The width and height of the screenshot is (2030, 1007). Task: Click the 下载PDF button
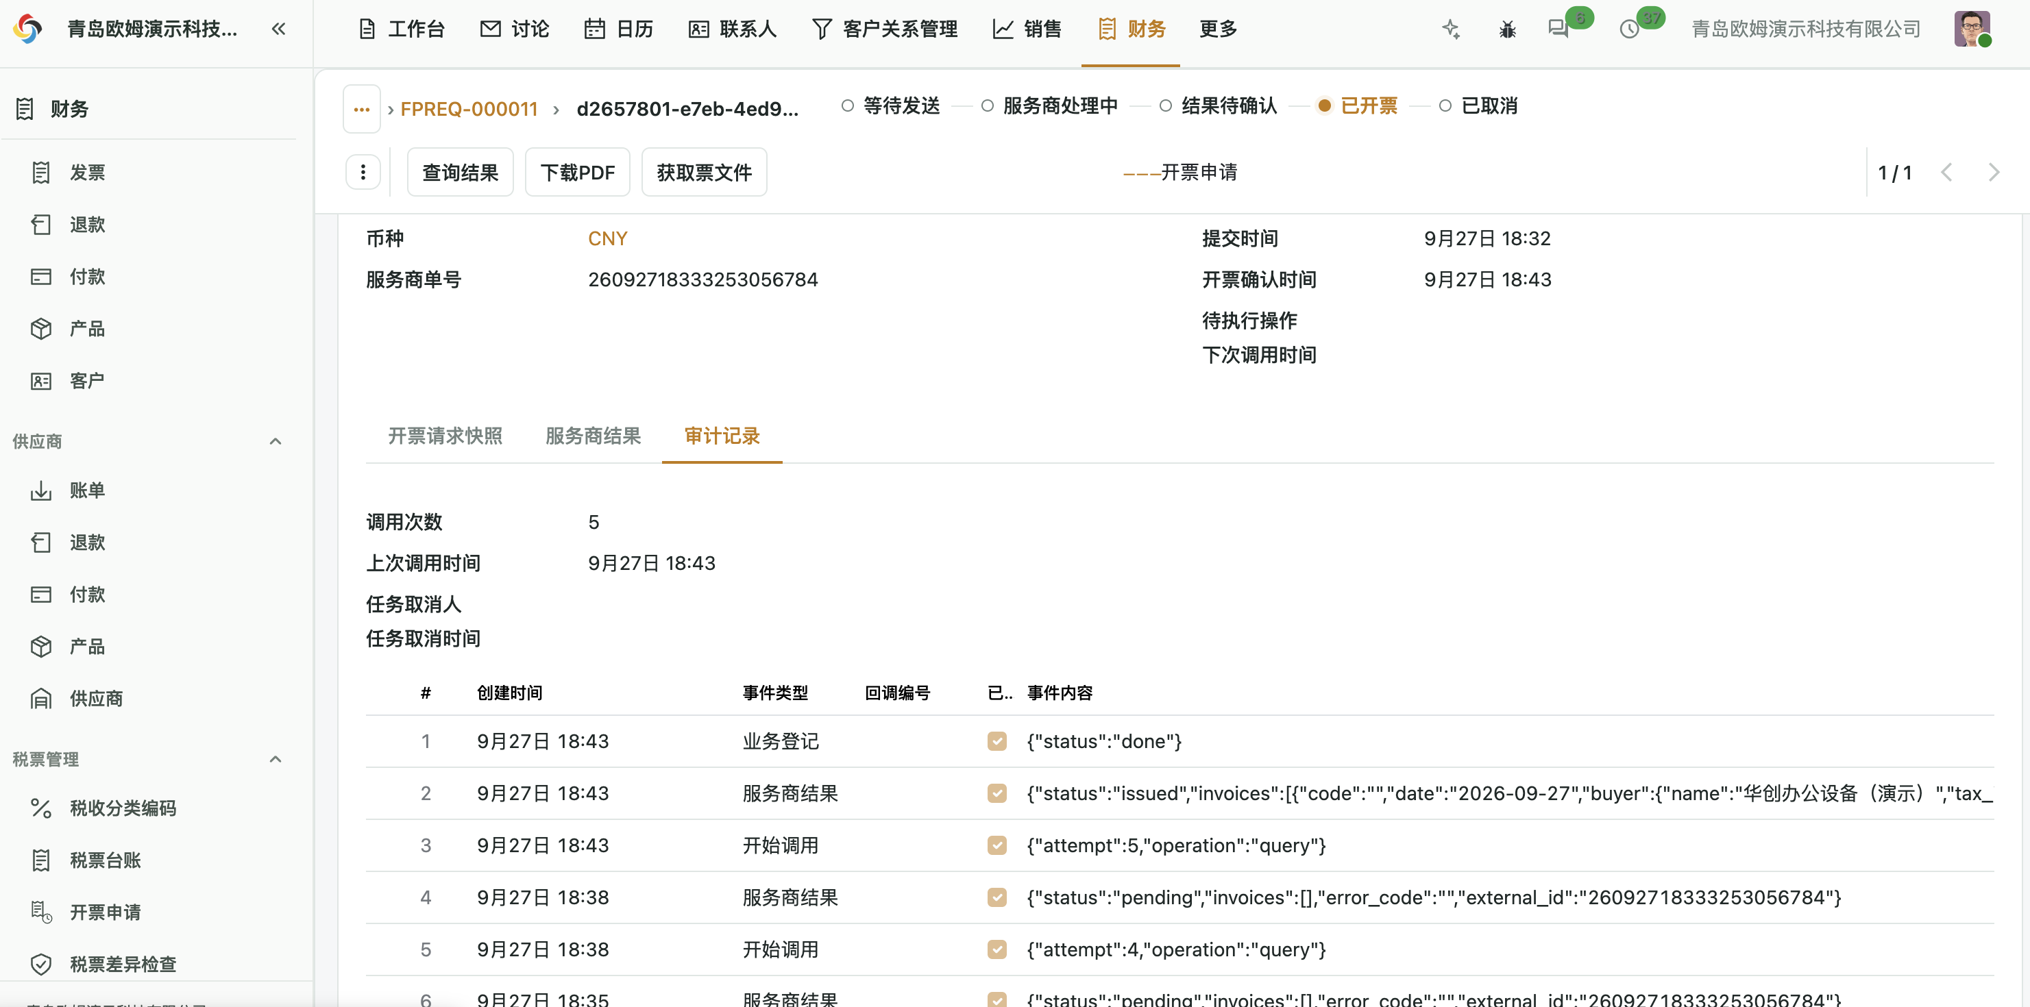click(578, 173)
